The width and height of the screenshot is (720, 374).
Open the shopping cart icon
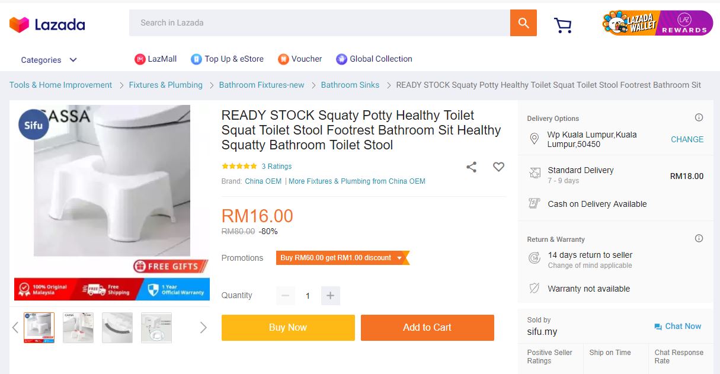pyautogui.click(x=562, y=25)
